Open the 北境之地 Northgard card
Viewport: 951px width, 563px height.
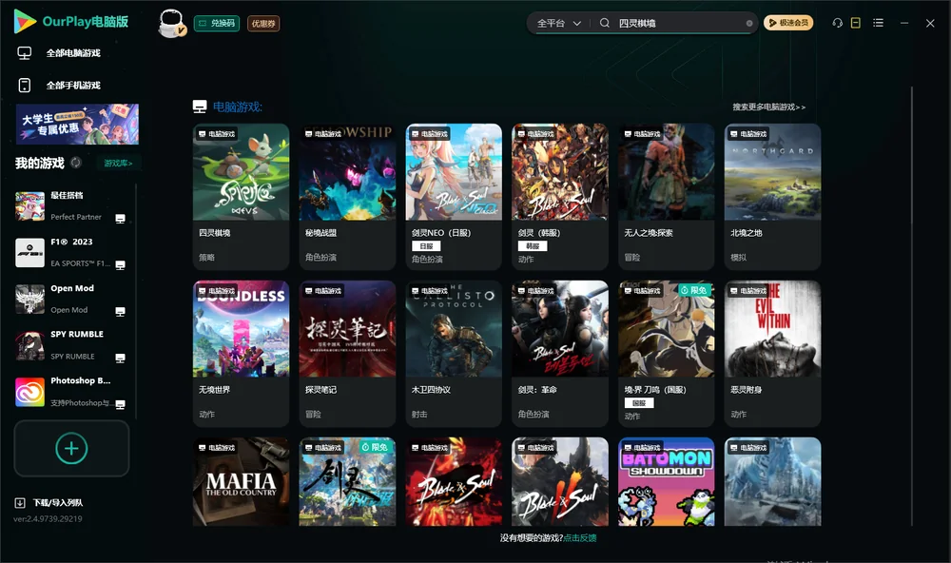click(772, 197)
